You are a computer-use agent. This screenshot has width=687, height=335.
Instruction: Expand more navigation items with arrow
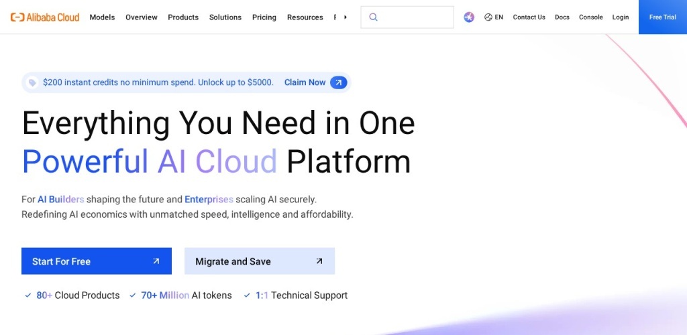click(346, 17)
